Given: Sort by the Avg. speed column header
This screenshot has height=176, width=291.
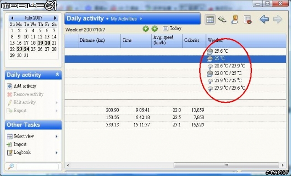Looking at the screenshot, I should pyautogui.click(x=167, y=41).
